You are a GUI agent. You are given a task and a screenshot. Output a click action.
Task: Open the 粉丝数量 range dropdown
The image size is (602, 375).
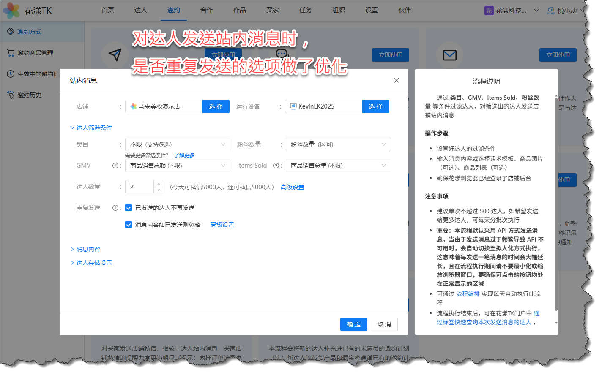click(338, 144)
